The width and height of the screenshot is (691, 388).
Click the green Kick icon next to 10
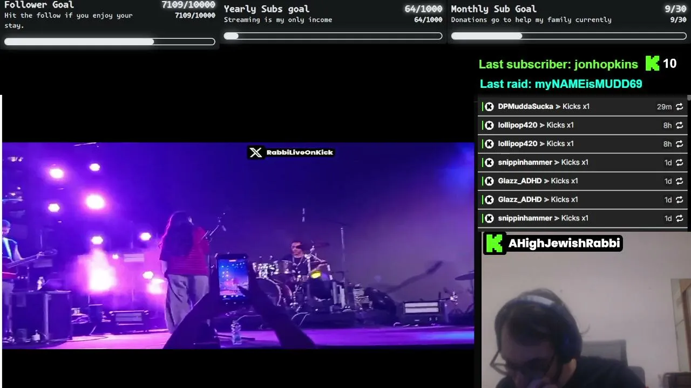(652, 64)
